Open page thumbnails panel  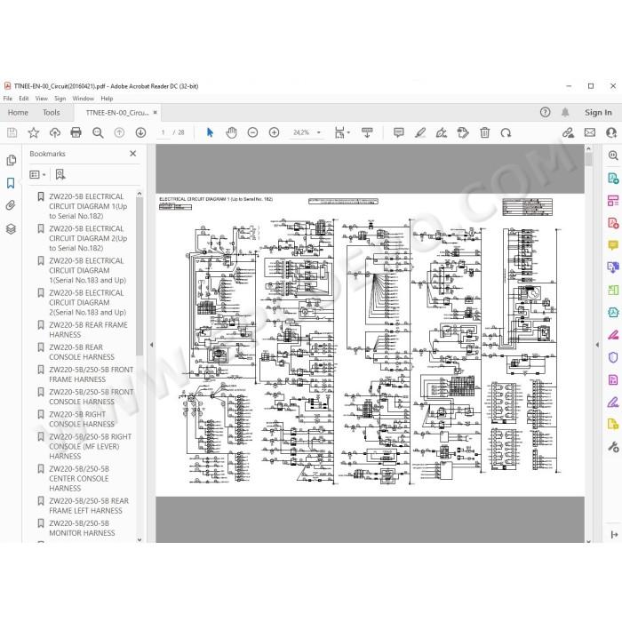[11, 160]
